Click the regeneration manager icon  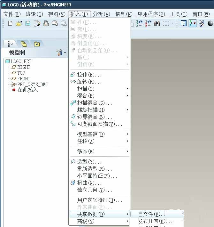pyautogui.click(x=148, y=23)
